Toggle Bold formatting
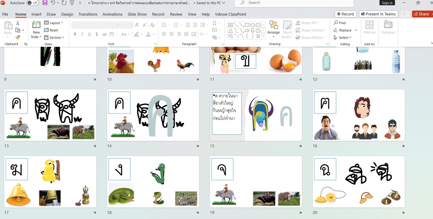Viewport: 433px width, 219px height. coord(75,34)
